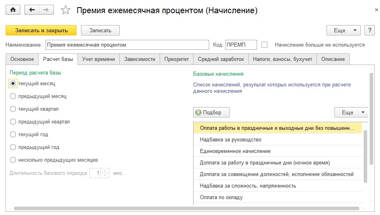Open the Приоритет tab

[x=176, y=59]
